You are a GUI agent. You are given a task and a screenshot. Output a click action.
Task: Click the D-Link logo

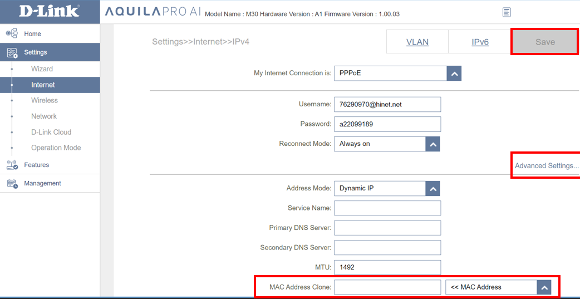tap(50, 12)
